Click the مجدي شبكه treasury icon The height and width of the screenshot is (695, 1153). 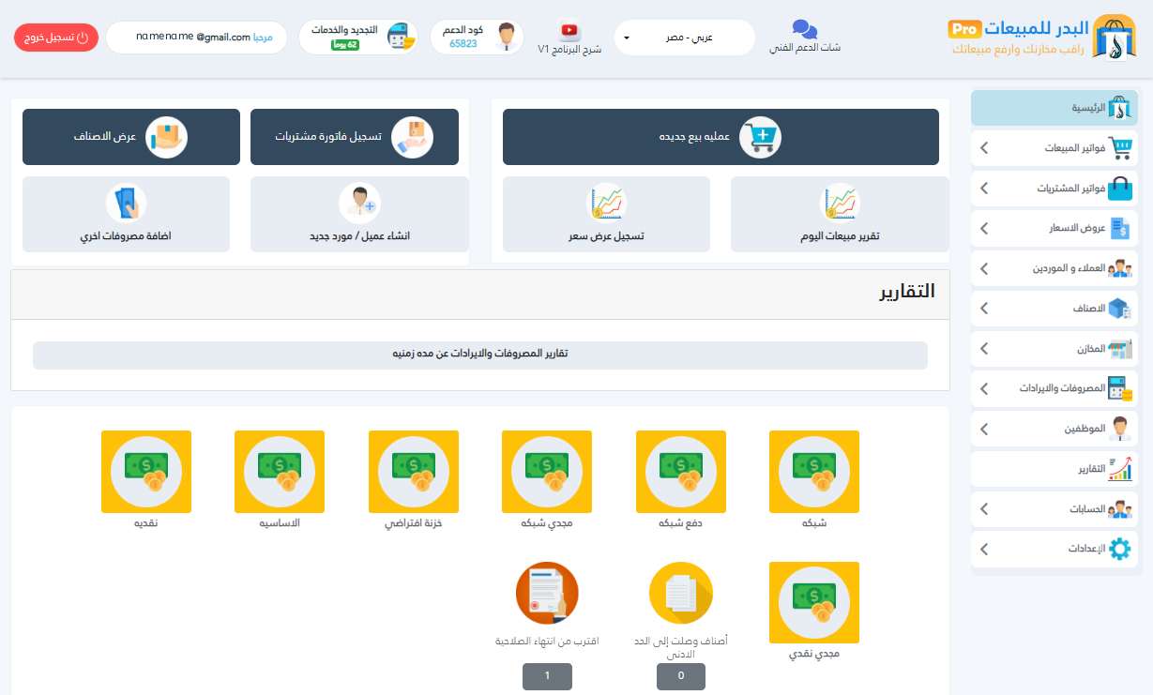[547, 472]
